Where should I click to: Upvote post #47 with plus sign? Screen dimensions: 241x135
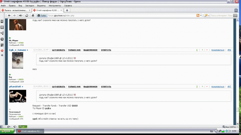click(202, 86)
